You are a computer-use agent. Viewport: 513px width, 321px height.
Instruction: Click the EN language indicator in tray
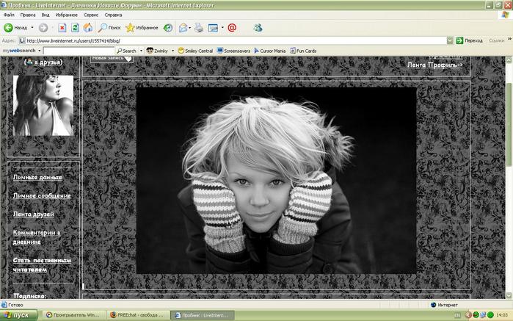(x=457, y=315)
